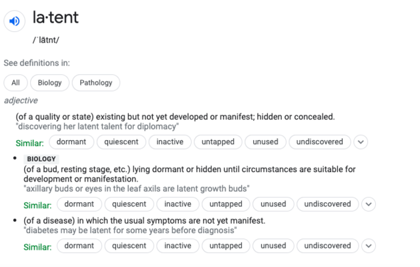
Task: Select the Biology definitions filter
Action: tap(50, 83)
